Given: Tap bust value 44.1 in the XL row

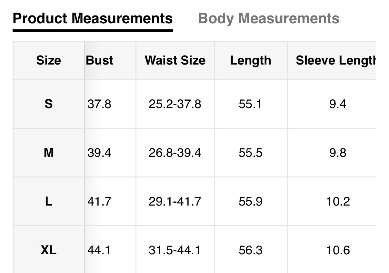Looking at the screenshot, I should pos(99,250).
